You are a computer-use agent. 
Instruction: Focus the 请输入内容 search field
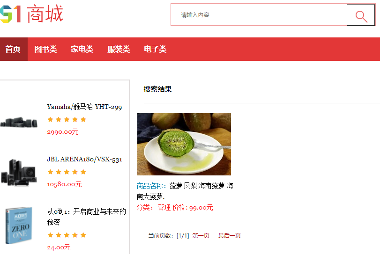[x=259, y=15]
